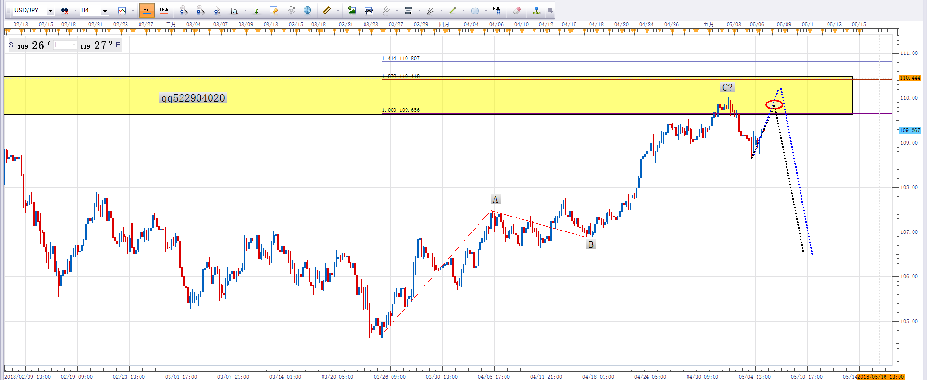This screenshot has width=927, height=380.
Task: Toggle Bid price display
Action: [x=147, y=10]
